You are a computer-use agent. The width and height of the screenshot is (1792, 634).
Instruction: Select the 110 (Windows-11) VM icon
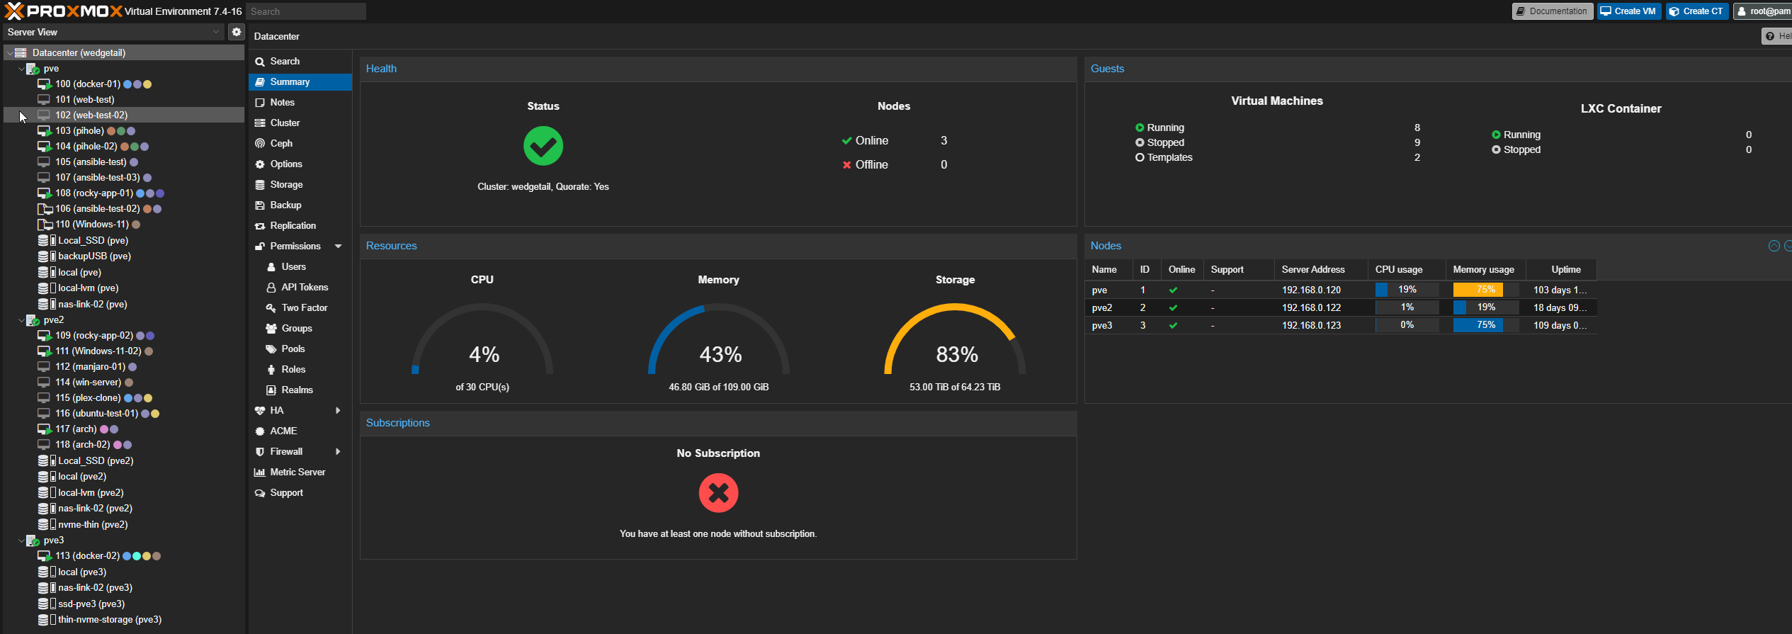(x=45, y=225)
